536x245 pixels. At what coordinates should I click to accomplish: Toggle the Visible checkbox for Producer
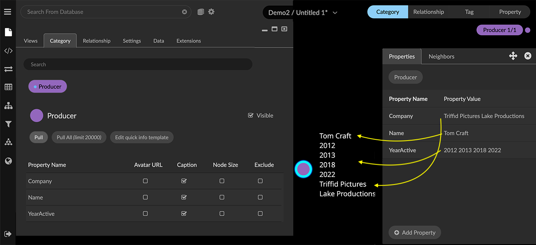251,115
